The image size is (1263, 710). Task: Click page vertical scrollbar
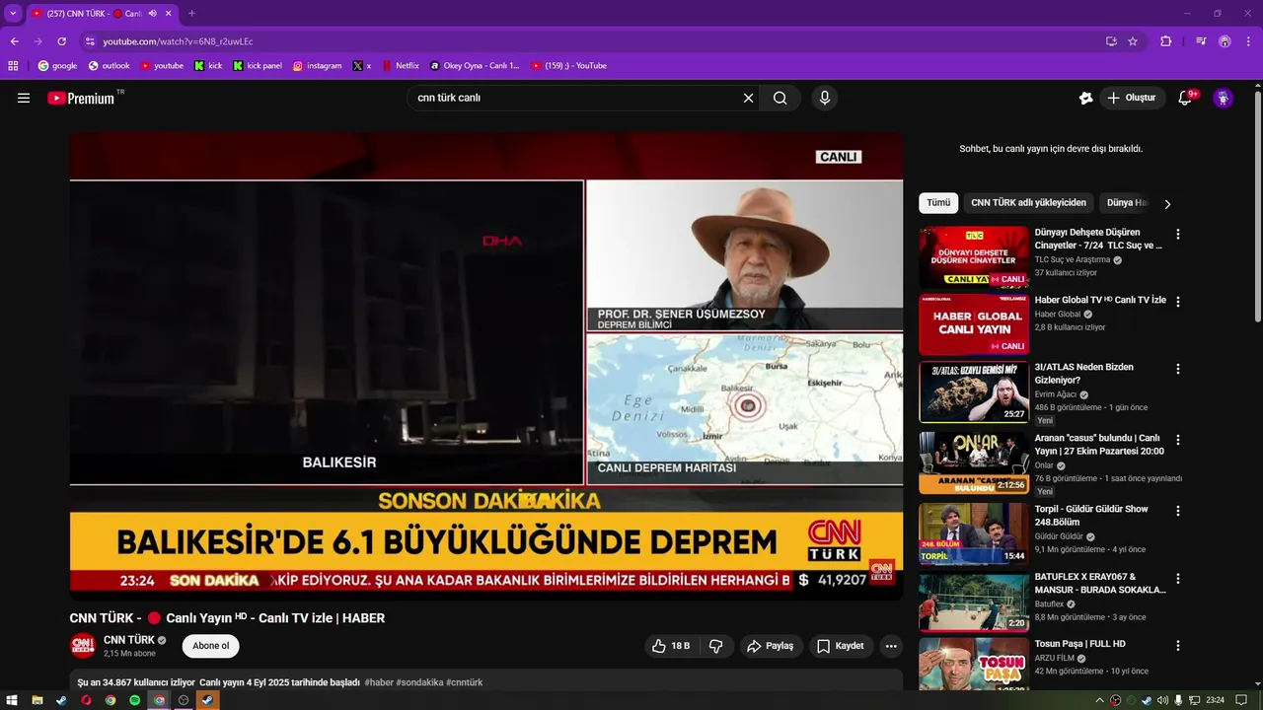pyautogui.click(x=1258, y=207)
